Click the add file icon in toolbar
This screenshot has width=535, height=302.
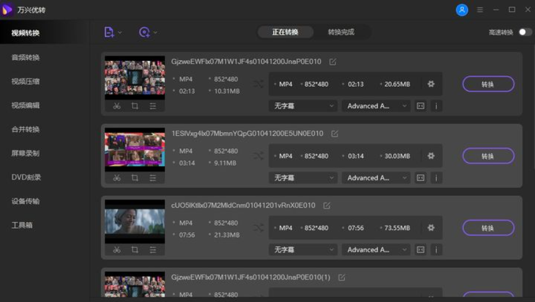[x=109, y=32]
